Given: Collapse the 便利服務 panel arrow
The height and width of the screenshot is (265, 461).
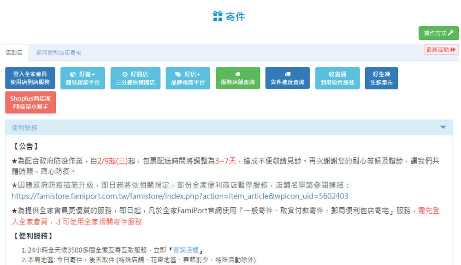Looking at the screenshot, I should (443, 127).
